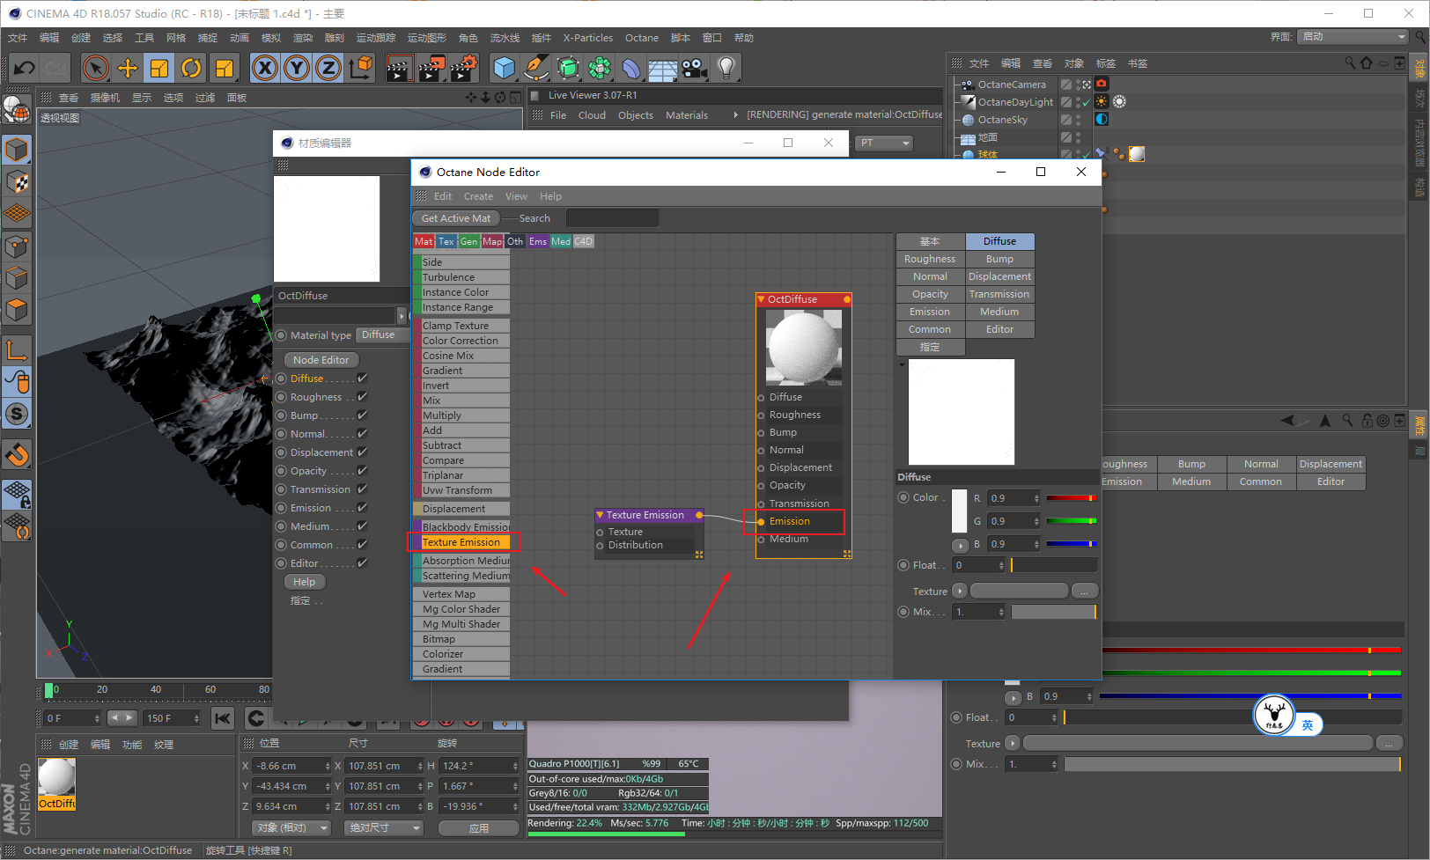Click the Go to Start playback icon
This screenshot has height=860, width=1430.
coord(223,718)
